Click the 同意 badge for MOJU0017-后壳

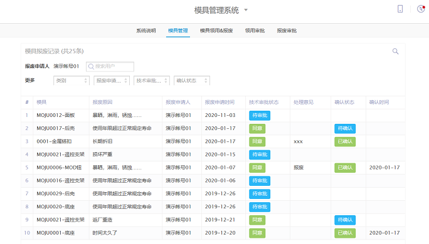click(257, 128)
